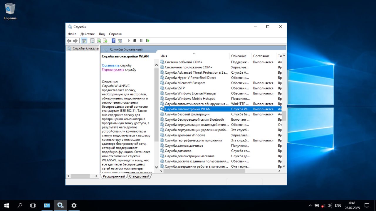Screen dimensions: 376x211
Task: Open Server Manager taskbar icon
Action: click(x=47, y=205)
